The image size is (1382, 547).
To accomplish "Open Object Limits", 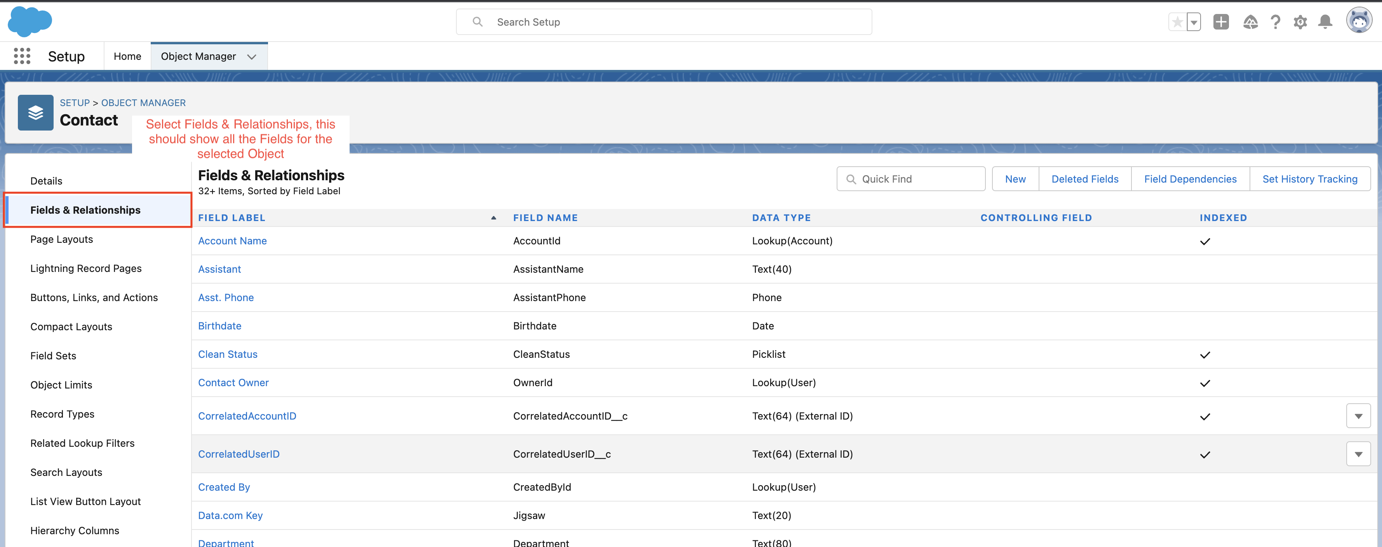I will [x=61, y=385].
